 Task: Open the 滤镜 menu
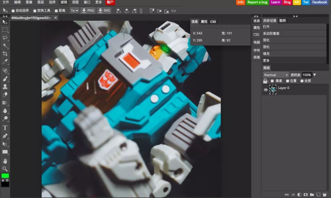coord(63,2)
